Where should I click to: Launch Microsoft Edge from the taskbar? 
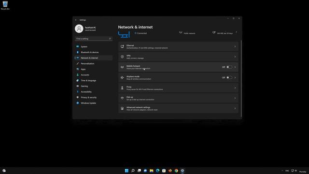(158, 171)
